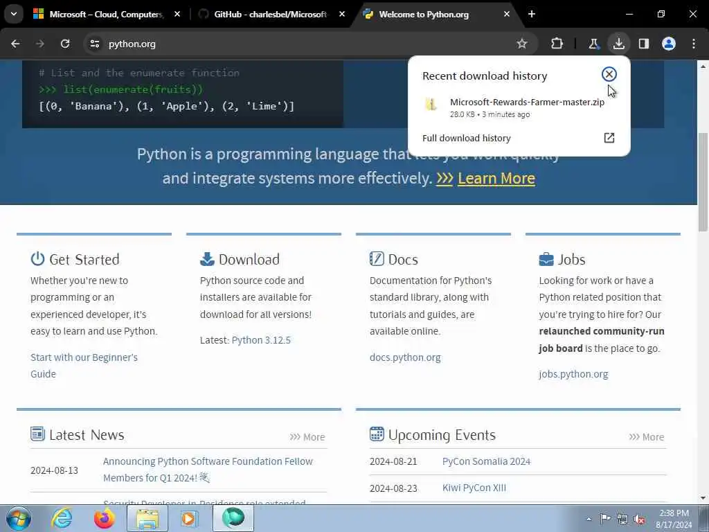Open the Jobs section heading
The image size is (709, 532).
pyautogui.click(x=571, y=260)
